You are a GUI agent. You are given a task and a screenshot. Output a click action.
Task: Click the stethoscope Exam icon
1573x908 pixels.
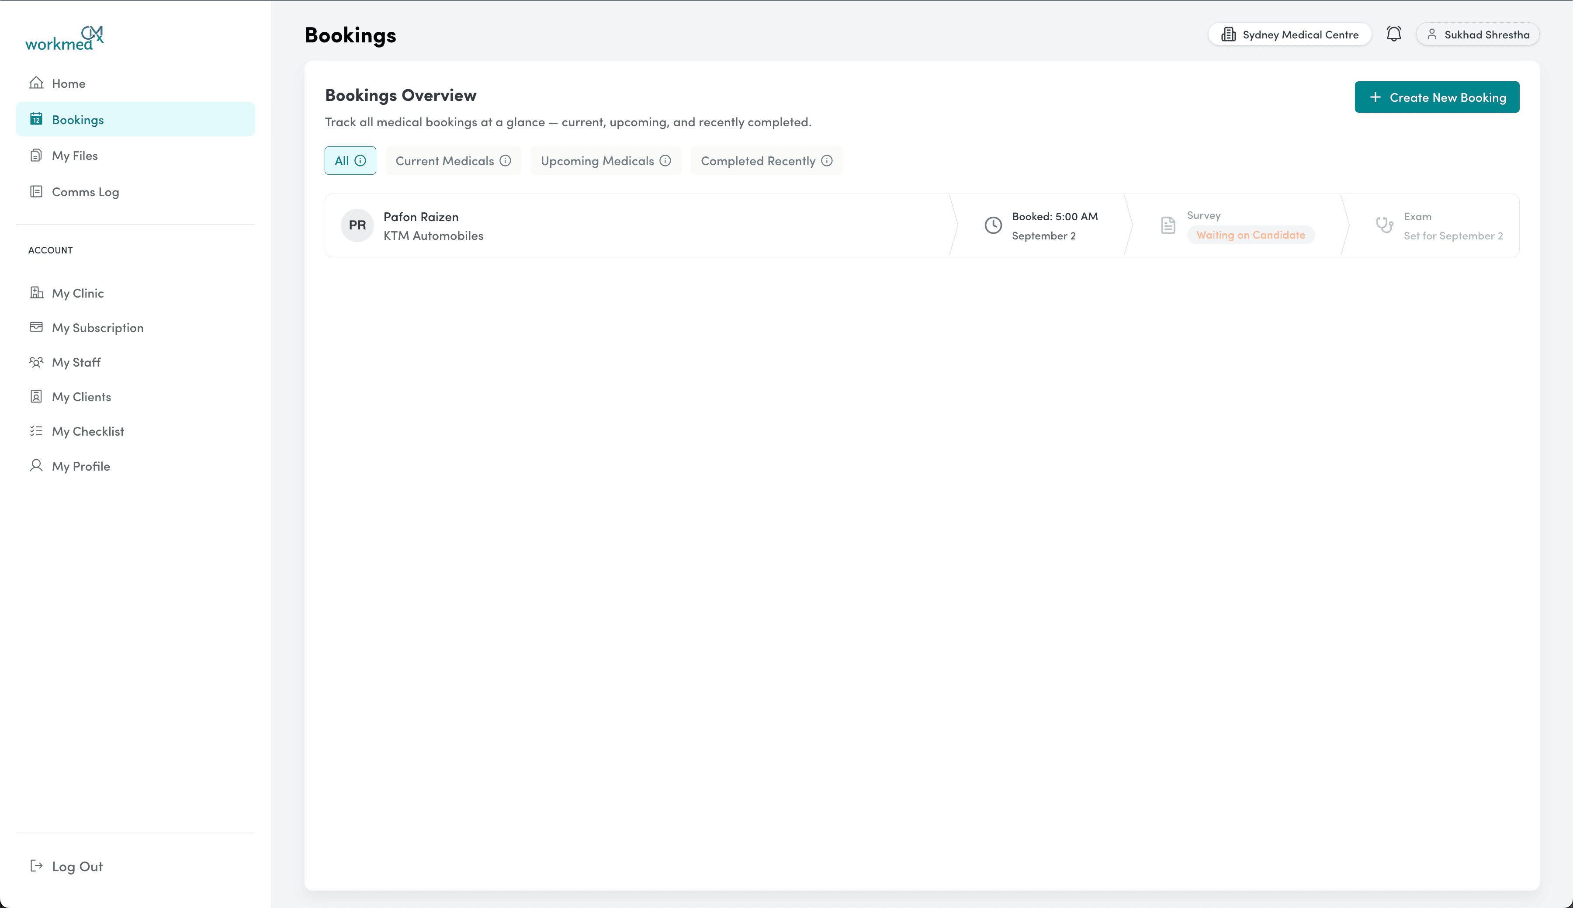[x=1384, y=225]
